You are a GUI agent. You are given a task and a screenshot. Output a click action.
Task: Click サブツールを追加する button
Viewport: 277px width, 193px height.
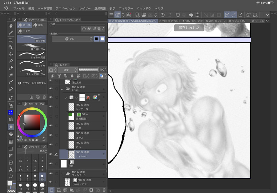tap(32, 83)
